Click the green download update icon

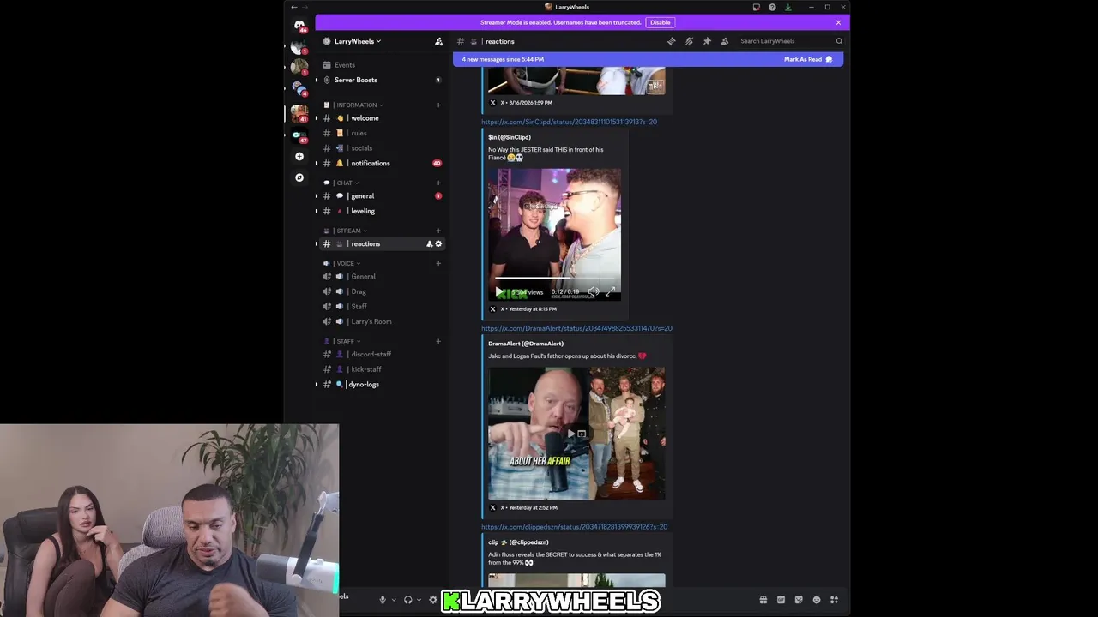tap(788, 7)
